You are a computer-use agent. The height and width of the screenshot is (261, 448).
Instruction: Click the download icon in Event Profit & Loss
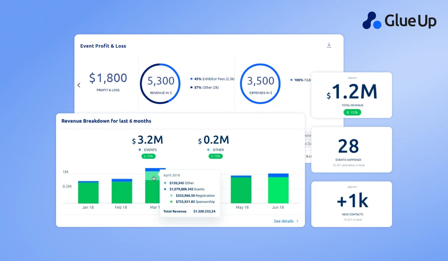coord(329,45)
